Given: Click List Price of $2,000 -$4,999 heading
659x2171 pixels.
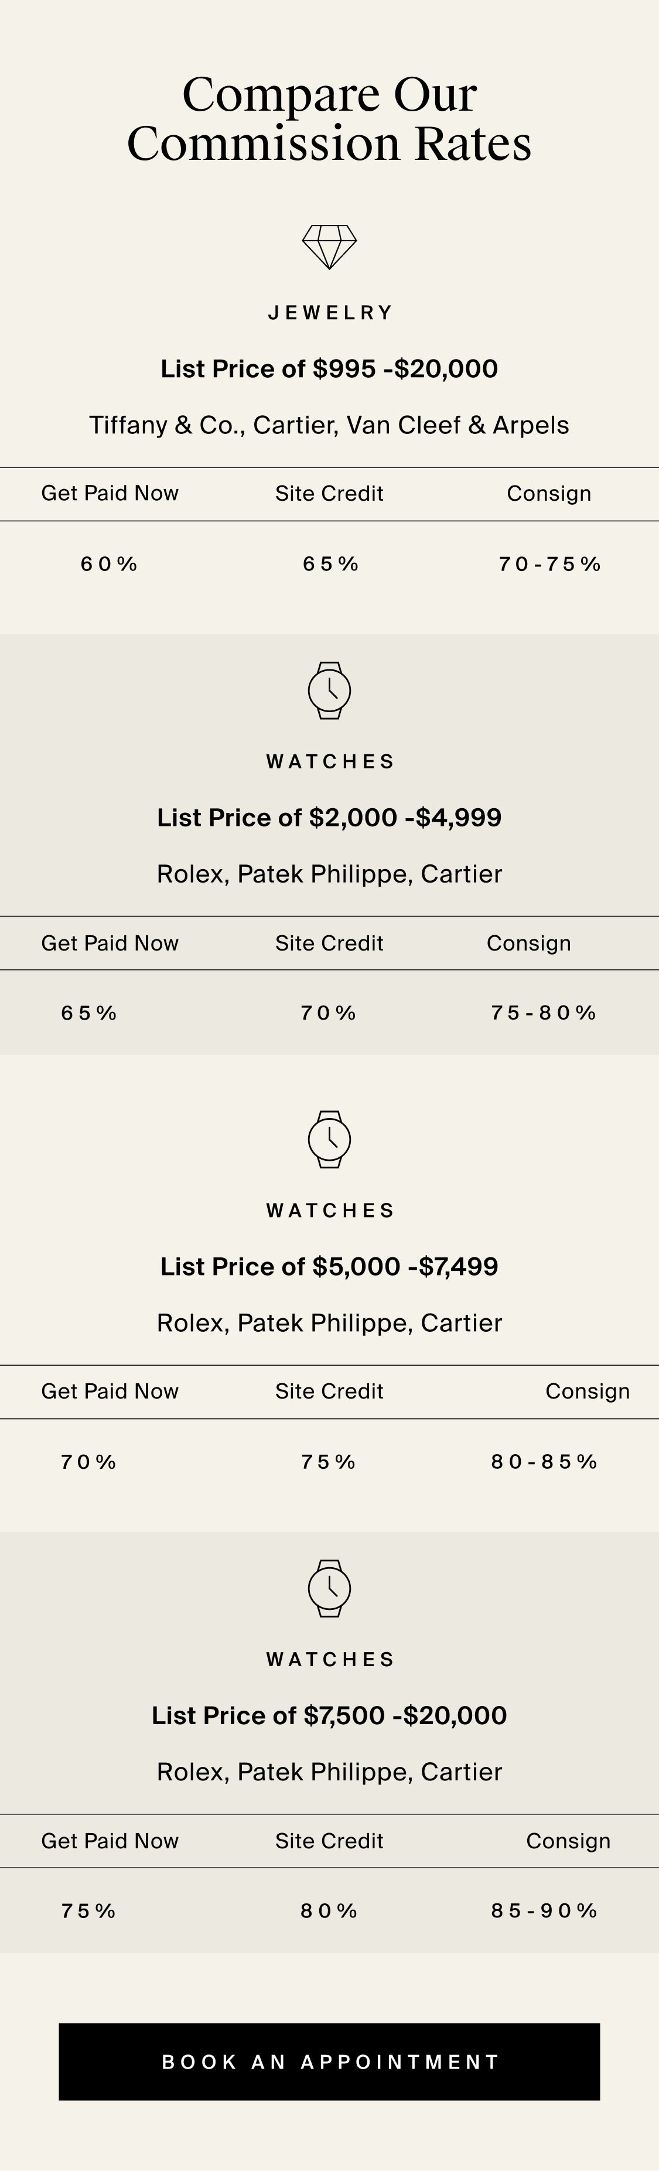Looking at the screenshot, I should (329, 818).
